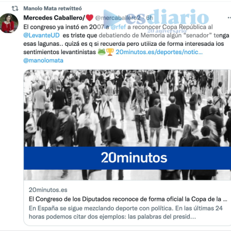Click the 6h tweet timestamp
Viewport: 231px width, 231px height.
[x=150, y=18]
